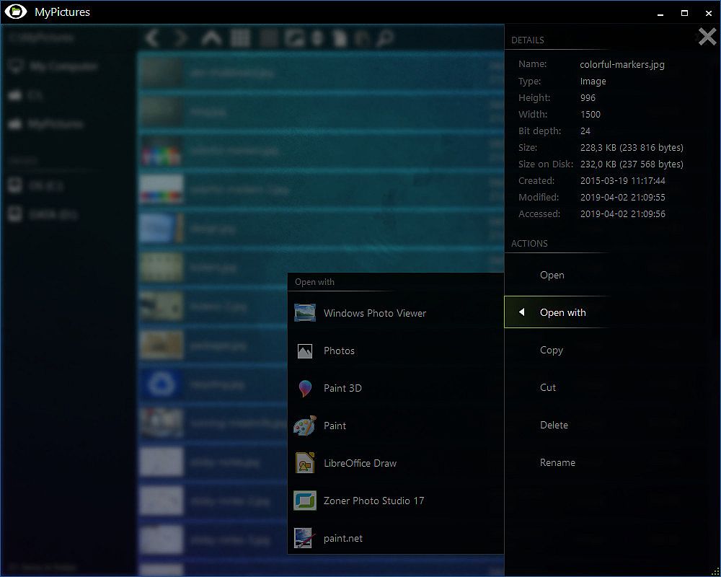This screenshot has height=577, width=721.
Task: Click the Zoner Photo Studio icon
Action: 305,501
